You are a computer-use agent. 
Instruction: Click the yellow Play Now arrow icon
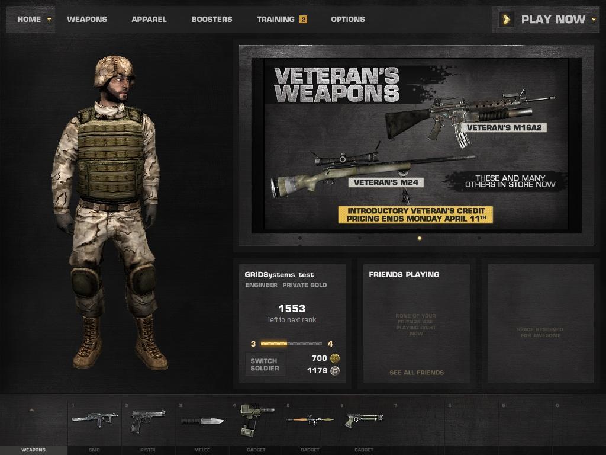coord(507,20)
